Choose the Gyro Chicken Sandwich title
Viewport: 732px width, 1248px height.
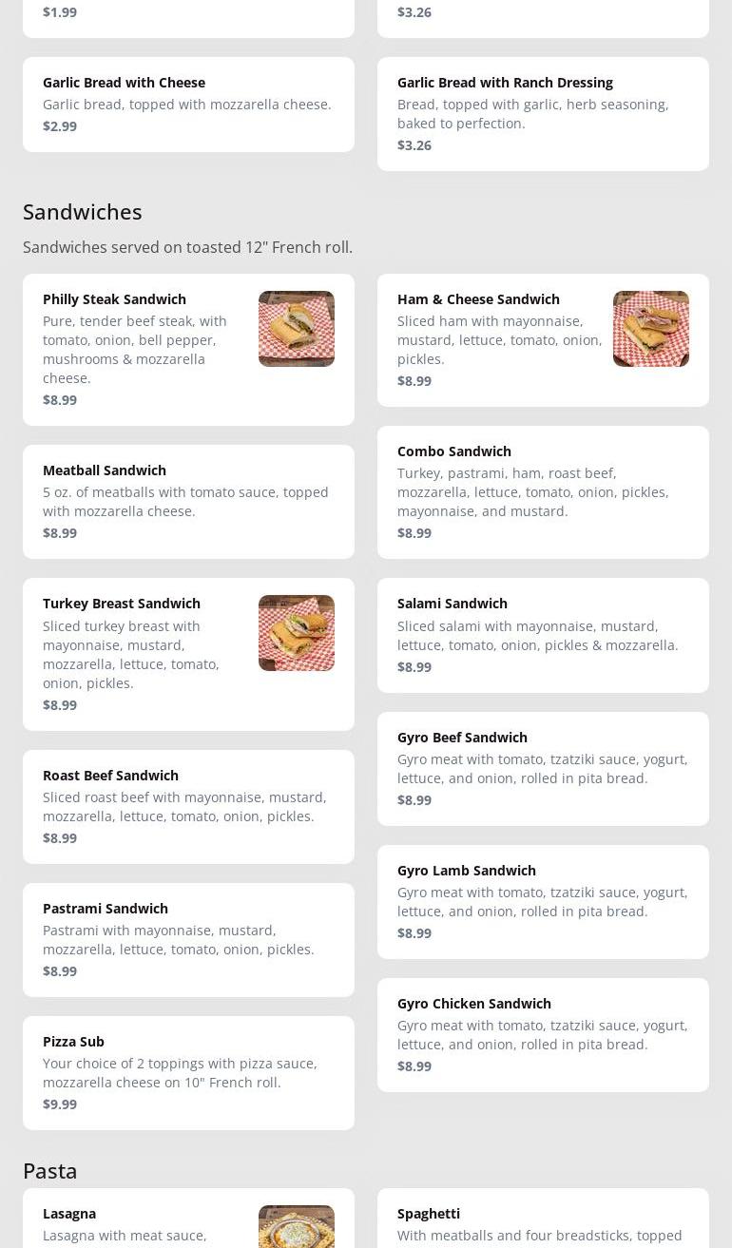pyautogui.click(x=474, y=1004)
